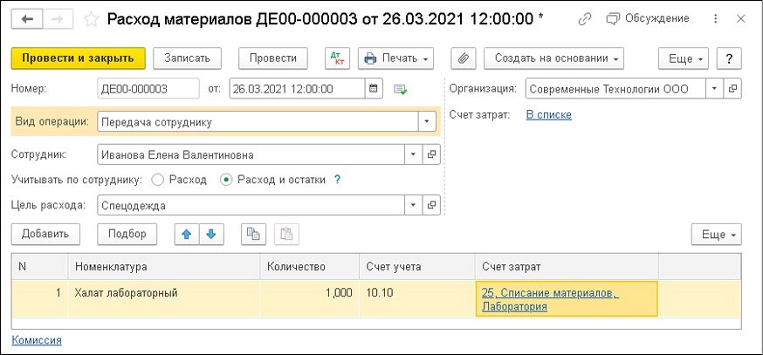Copy the document link icon
Screen dimensions: 763x355
584,18
